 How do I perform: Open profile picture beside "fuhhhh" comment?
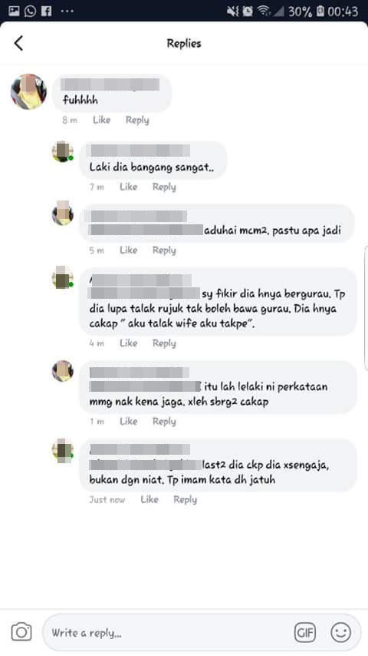coord(29,91)
